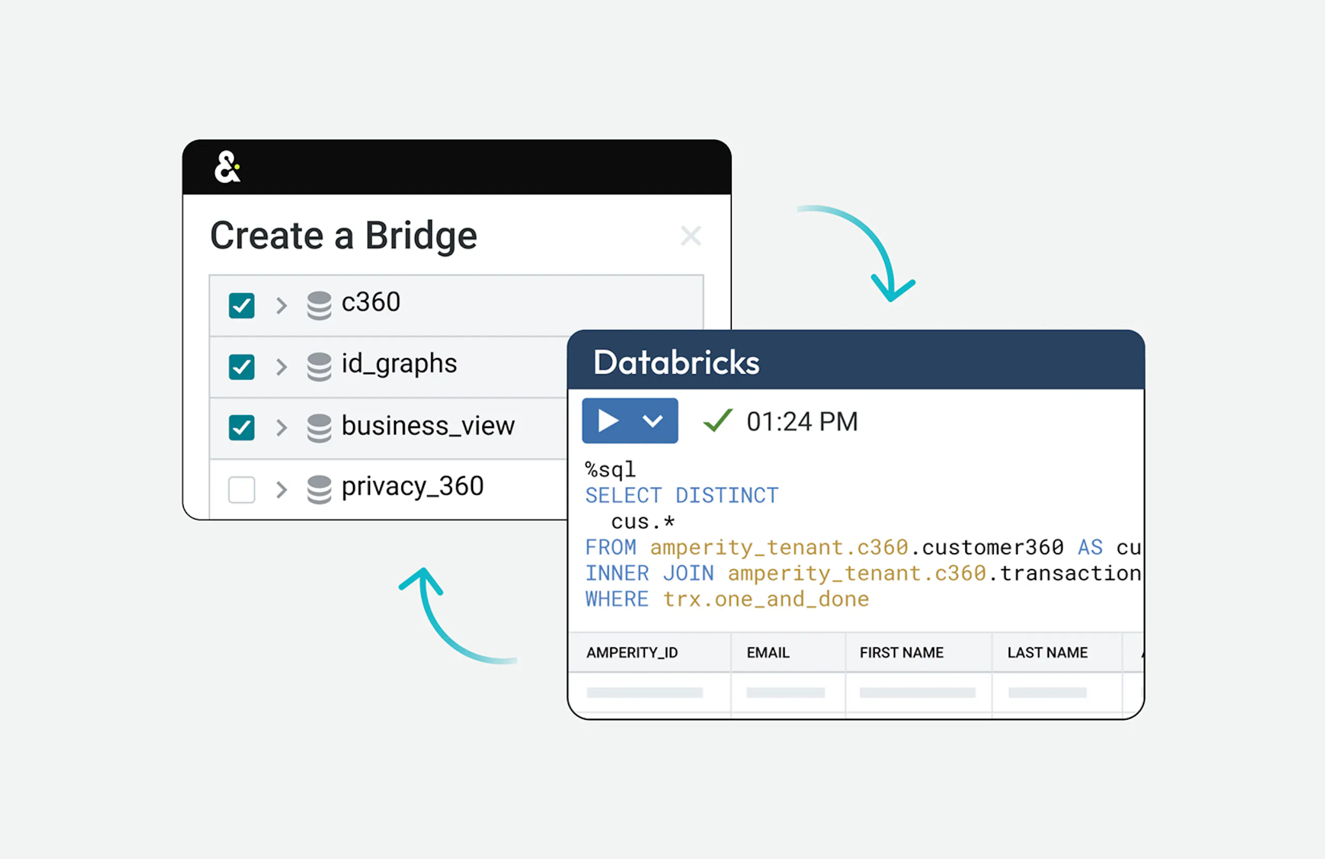Viewport: 1325px width, 859px height.
Task: Sort by the EMAIL column header
Action: (x=768, y=653)
